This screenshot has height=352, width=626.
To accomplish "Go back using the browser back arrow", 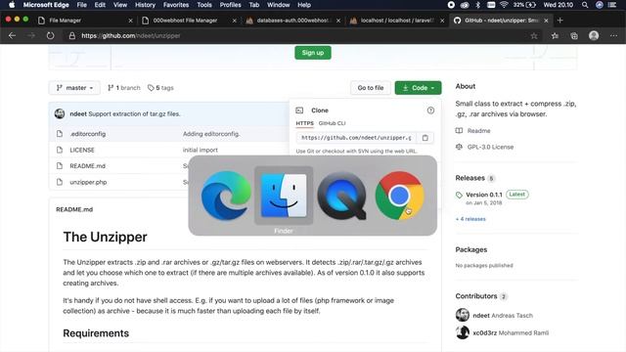I will pos(12,35).
